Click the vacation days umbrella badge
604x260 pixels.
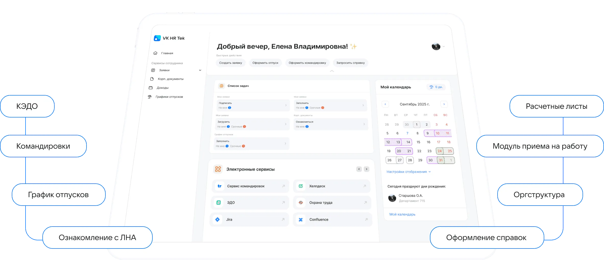(x=436, y=87)
